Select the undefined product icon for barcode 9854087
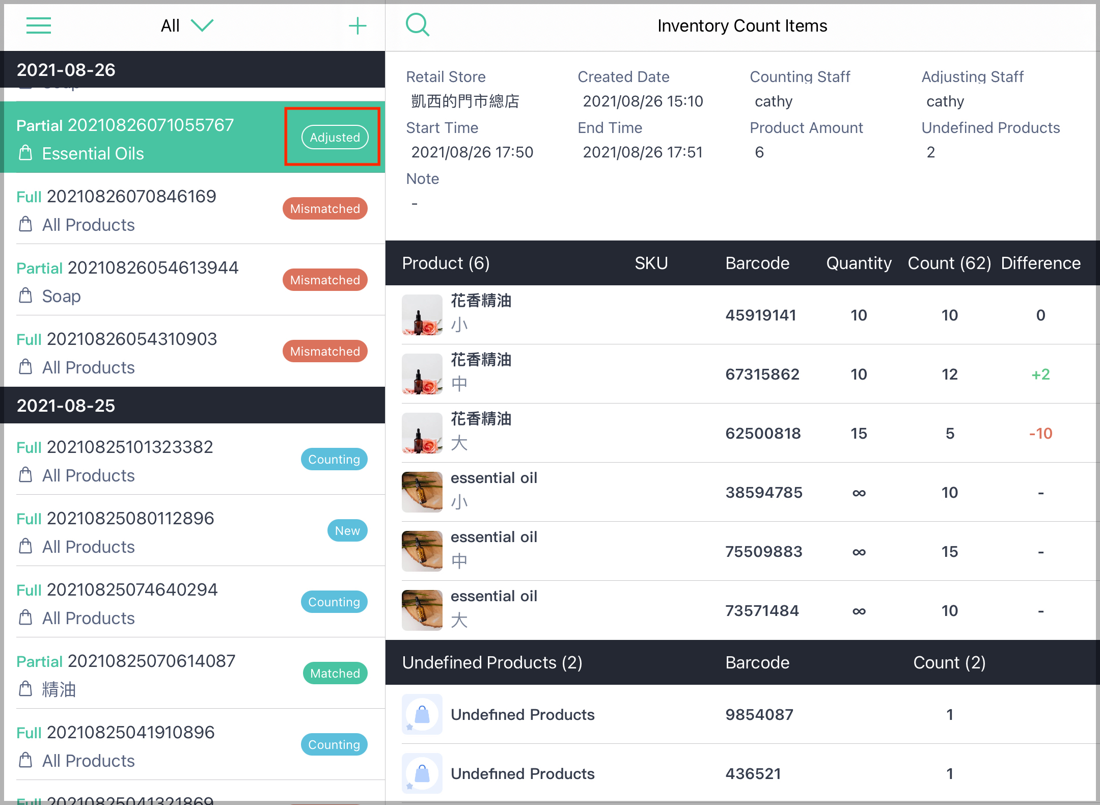The height and width of the screenshot is (805, 1100). (x=422, y=714)
